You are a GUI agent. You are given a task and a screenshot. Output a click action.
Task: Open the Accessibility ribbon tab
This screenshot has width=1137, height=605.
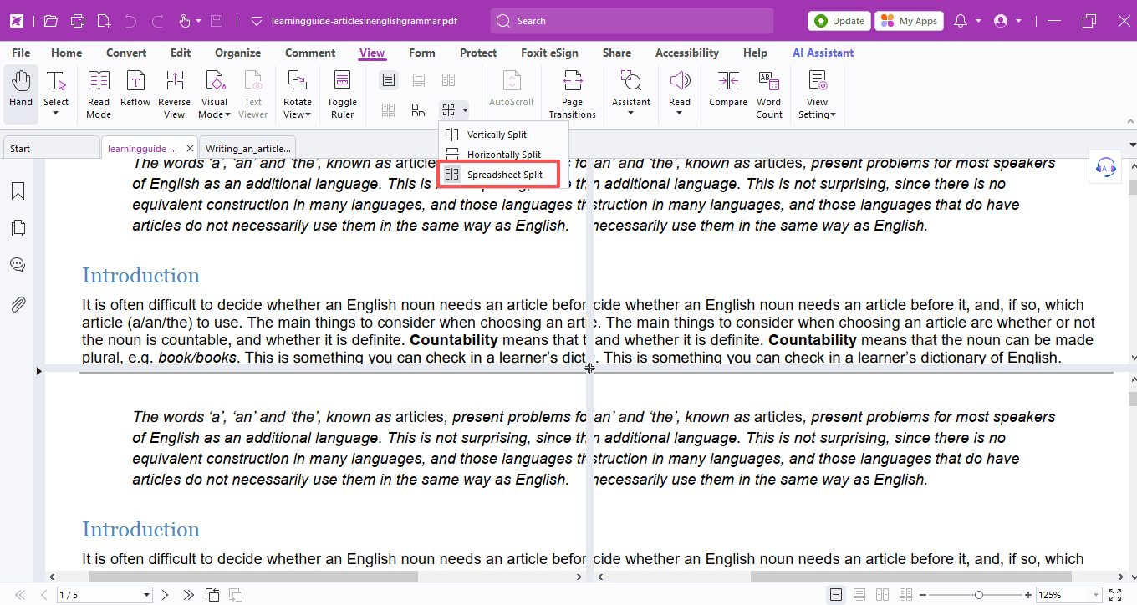tap(687, 53)
